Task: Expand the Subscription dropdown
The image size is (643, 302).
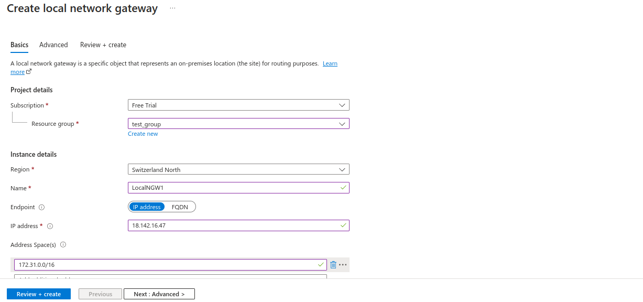Action: tap(238, 105)
